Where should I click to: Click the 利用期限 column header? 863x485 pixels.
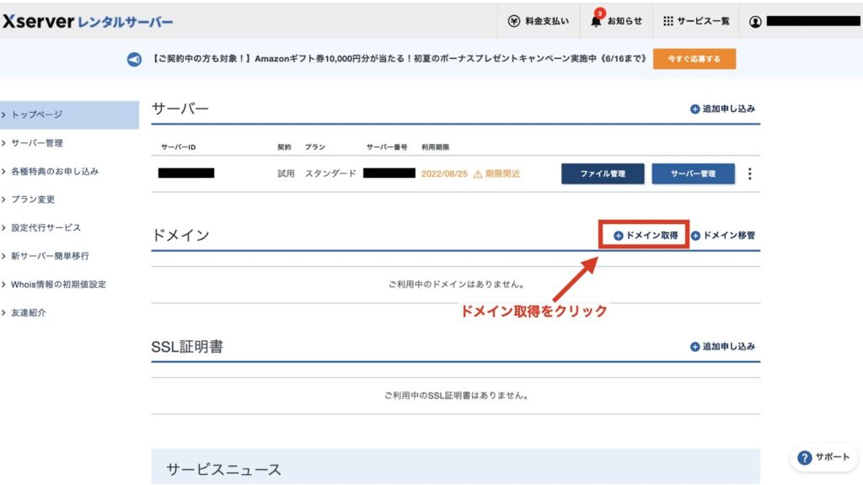coord(436,147)
